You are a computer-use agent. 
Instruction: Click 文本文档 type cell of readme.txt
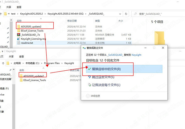coord(100,43)
